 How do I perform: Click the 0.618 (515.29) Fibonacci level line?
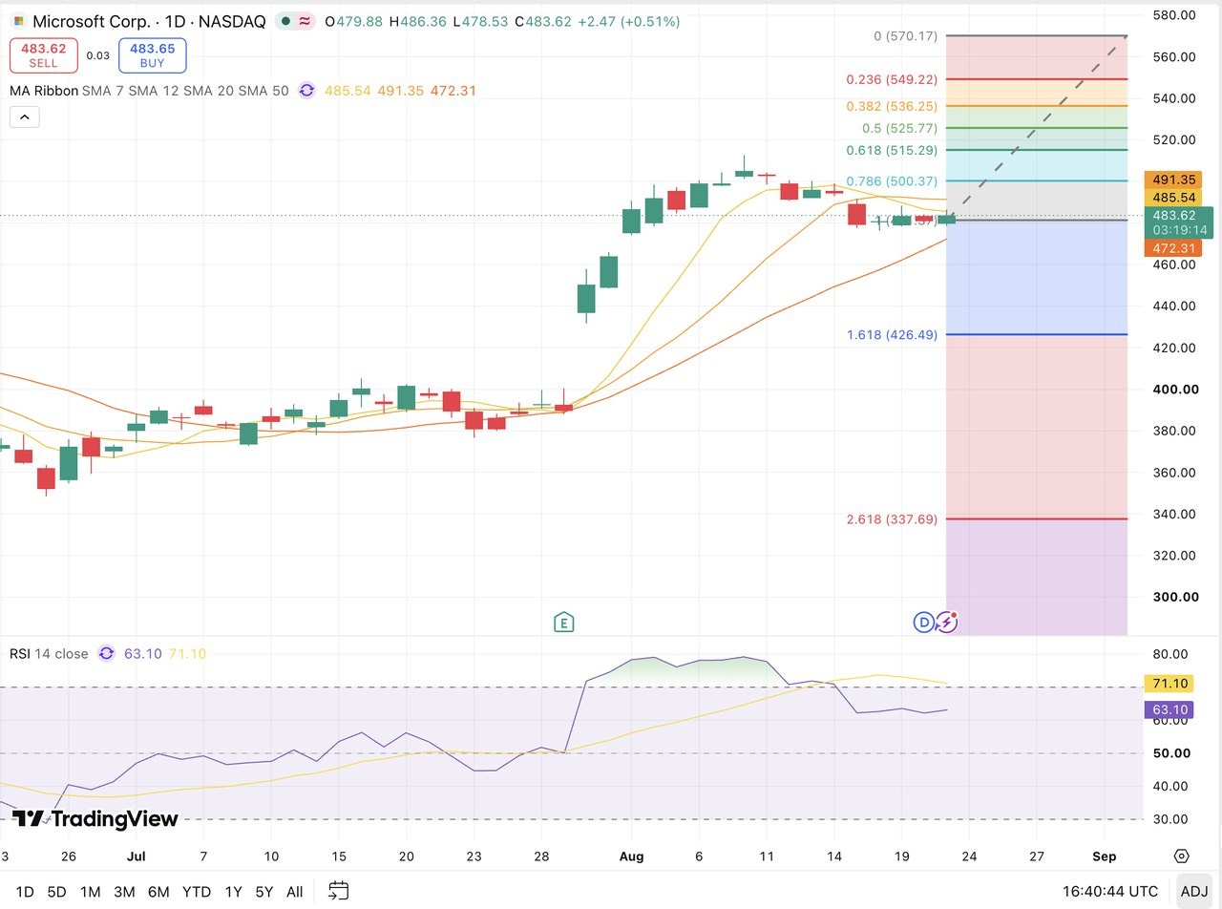[1036, 150]
